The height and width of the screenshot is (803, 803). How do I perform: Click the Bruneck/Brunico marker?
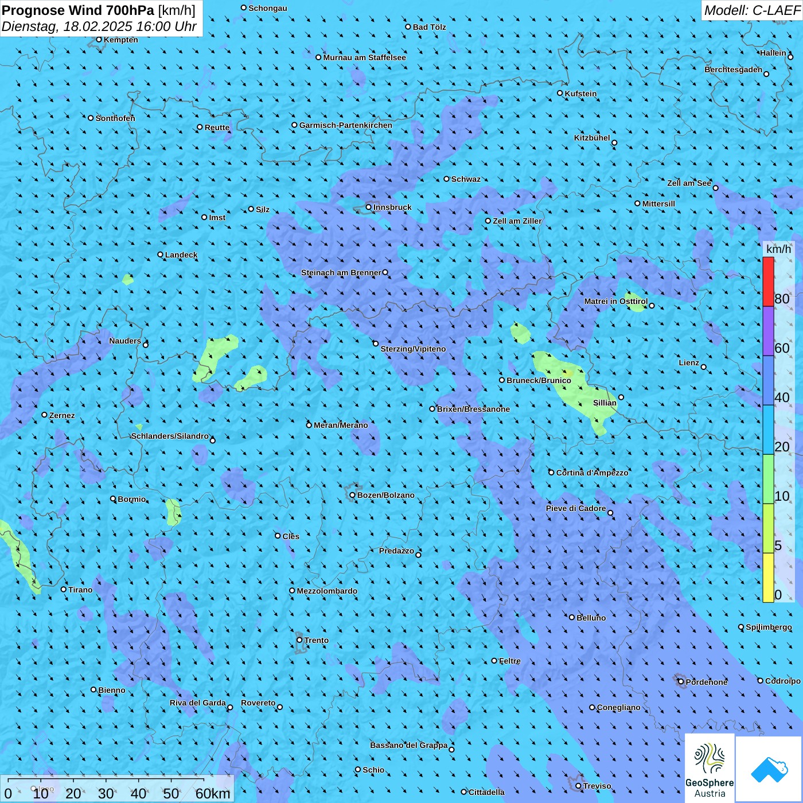pyautogui.click(x=502, y=380)
